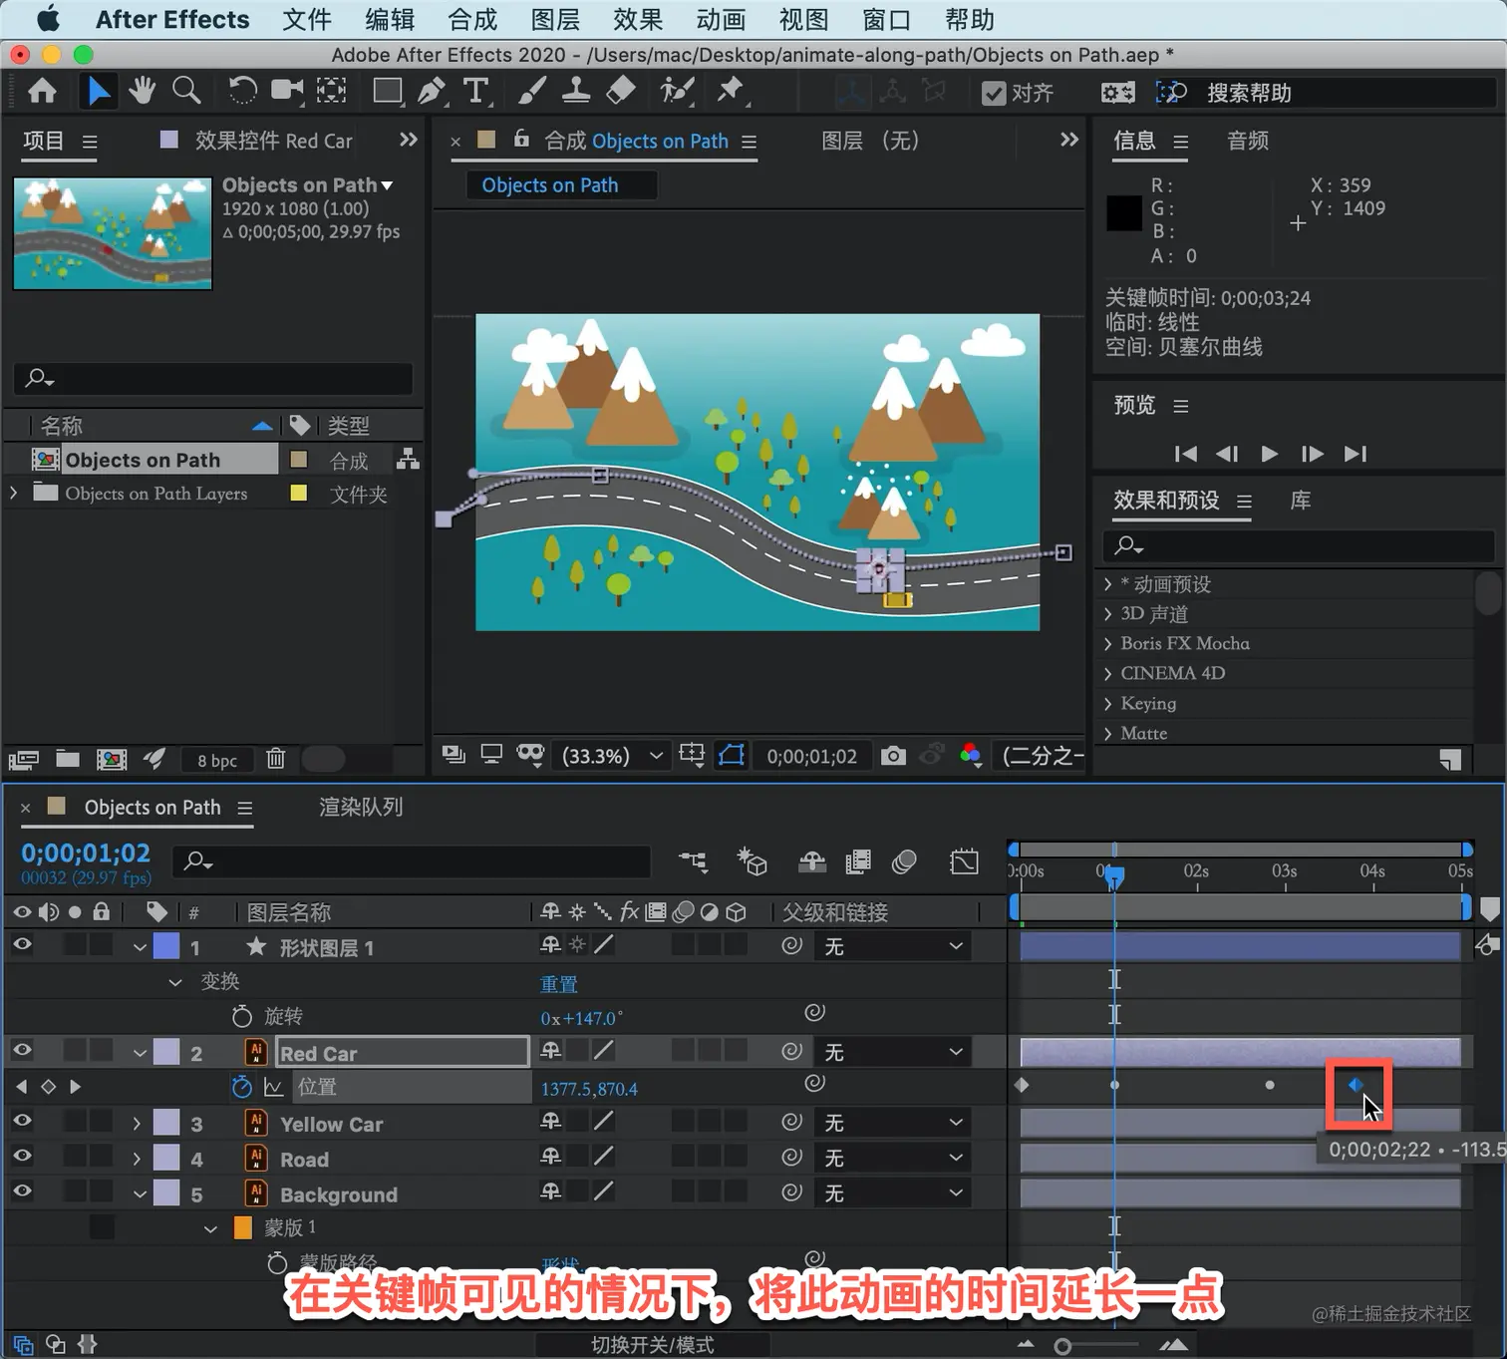Toggle the 旋转 stopwatch keyframing
1507x1359 pixels.
tap(242, 1016)
